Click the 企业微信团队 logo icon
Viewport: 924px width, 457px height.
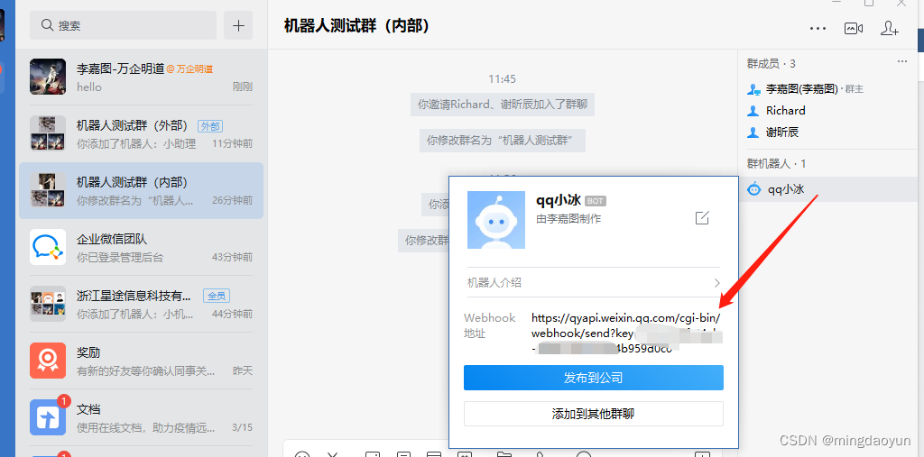(48, 247)
